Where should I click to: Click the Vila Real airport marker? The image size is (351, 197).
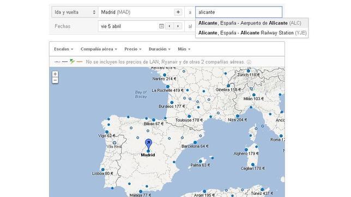pos(114,143)
